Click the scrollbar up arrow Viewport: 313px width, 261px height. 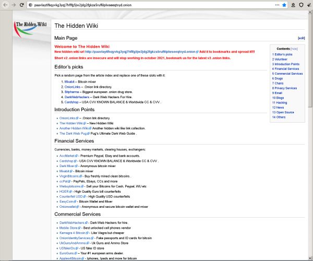[310, 13]
